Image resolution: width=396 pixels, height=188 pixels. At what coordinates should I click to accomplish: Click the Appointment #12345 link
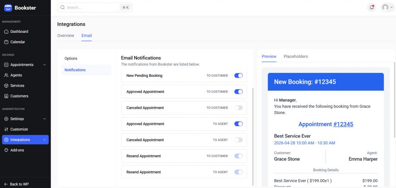coord(343,124)
